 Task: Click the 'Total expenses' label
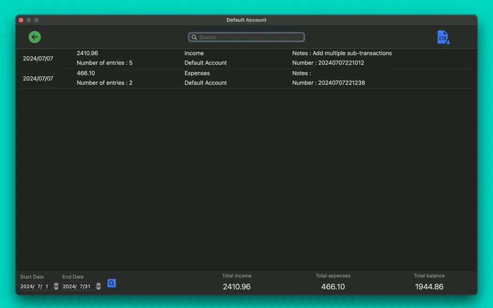[333, 275]
